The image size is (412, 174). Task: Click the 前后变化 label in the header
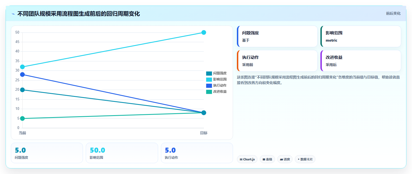393,13
